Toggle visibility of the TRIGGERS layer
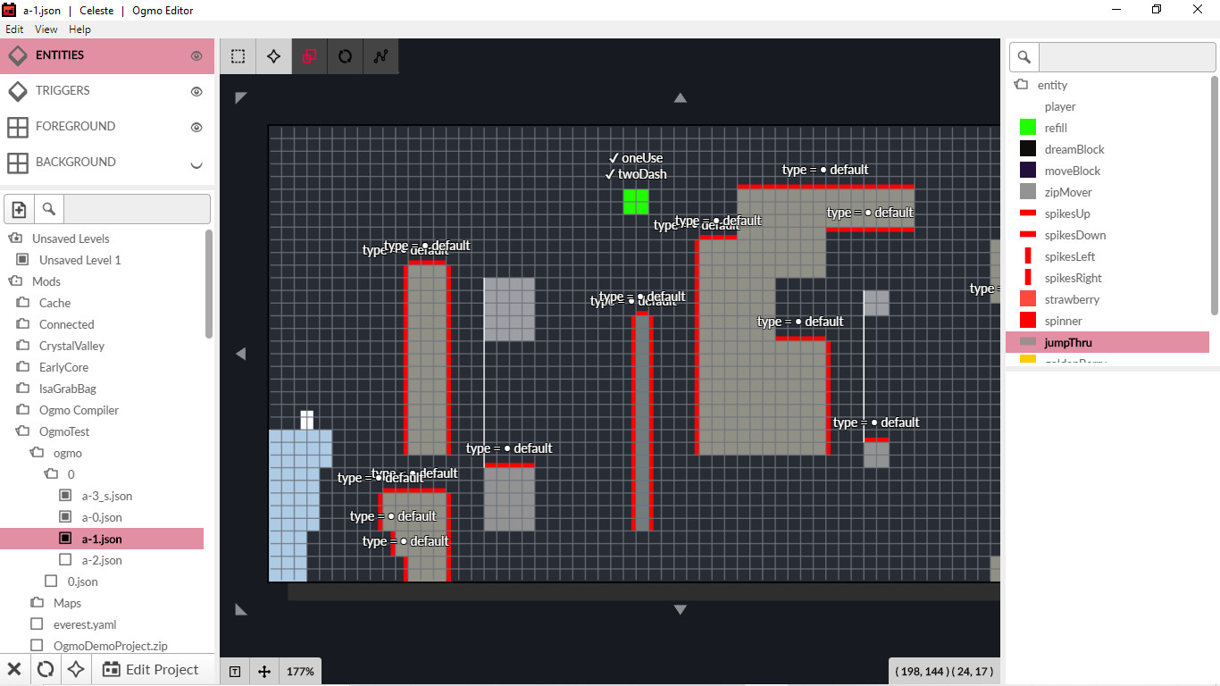The height and width of the screenshot is (686, 1220). pos(196,90)
